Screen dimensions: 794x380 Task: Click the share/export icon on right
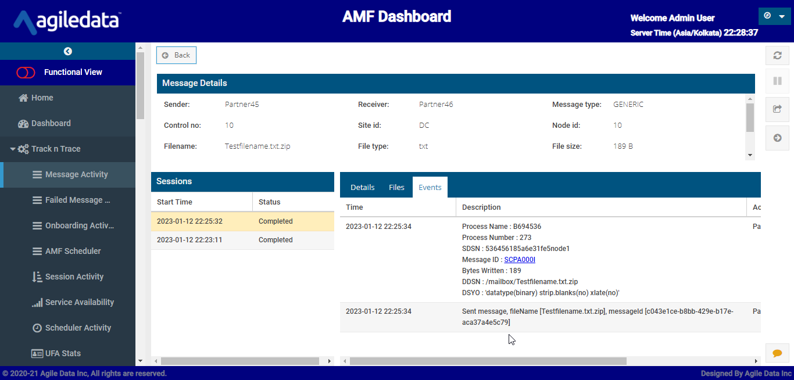[777, 109]
